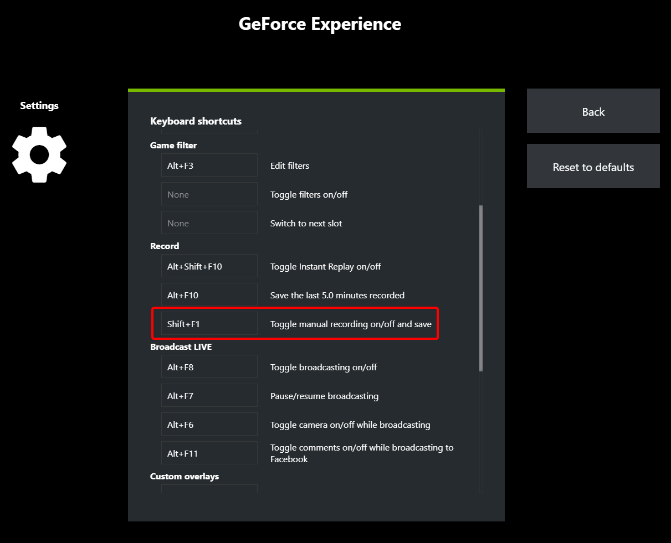Click 'Toggle filters on/off' label

(309, 194)
